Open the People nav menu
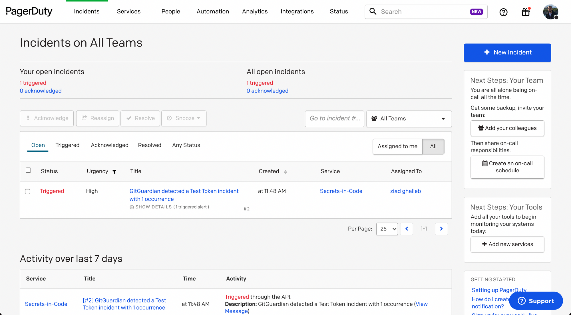The image size is (571, 315). tap(171, 11)
